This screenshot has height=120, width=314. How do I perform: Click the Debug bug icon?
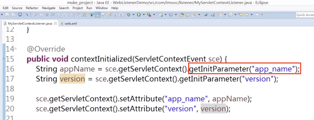[x=128, y=15]
